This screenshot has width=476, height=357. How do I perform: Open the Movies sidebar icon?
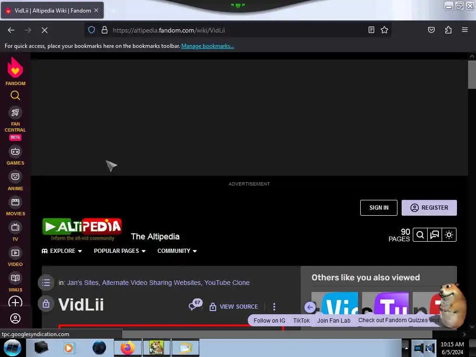point(15,202)
